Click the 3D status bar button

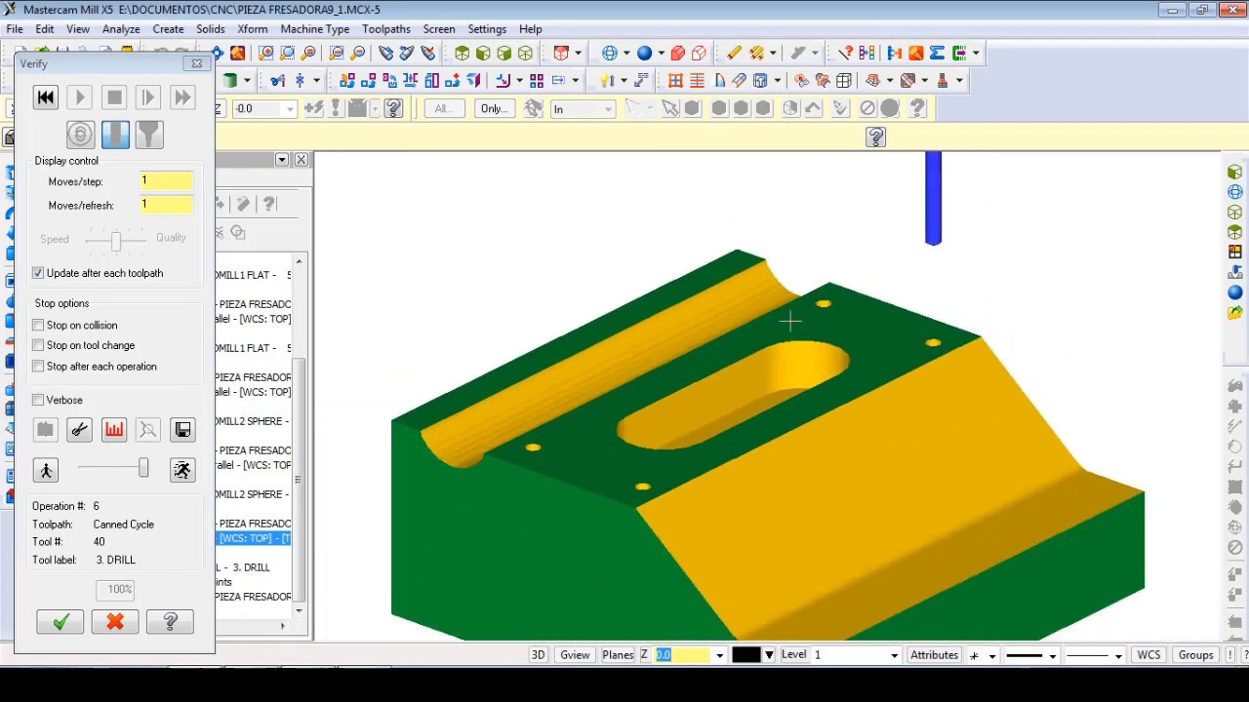coord(538,655)
